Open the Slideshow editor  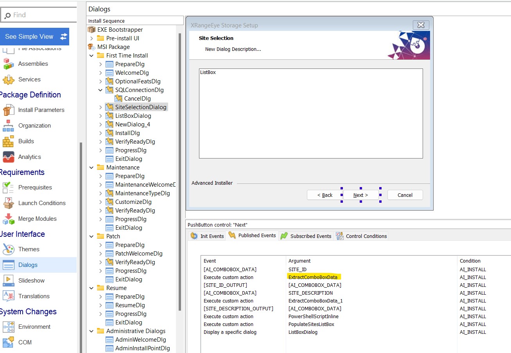[x=30, y=280]
